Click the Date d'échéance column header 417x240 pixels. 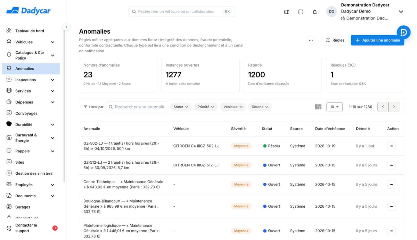330,129
